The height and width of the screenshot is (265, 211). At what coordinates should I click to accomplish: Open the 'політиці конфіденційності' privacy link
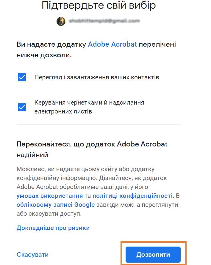132,196
